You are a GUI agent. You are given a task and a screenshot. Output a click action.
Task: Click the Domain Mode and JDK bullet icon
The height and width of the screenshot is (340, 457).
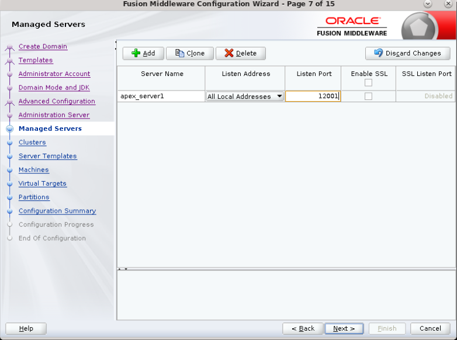[x=10, y=88]
